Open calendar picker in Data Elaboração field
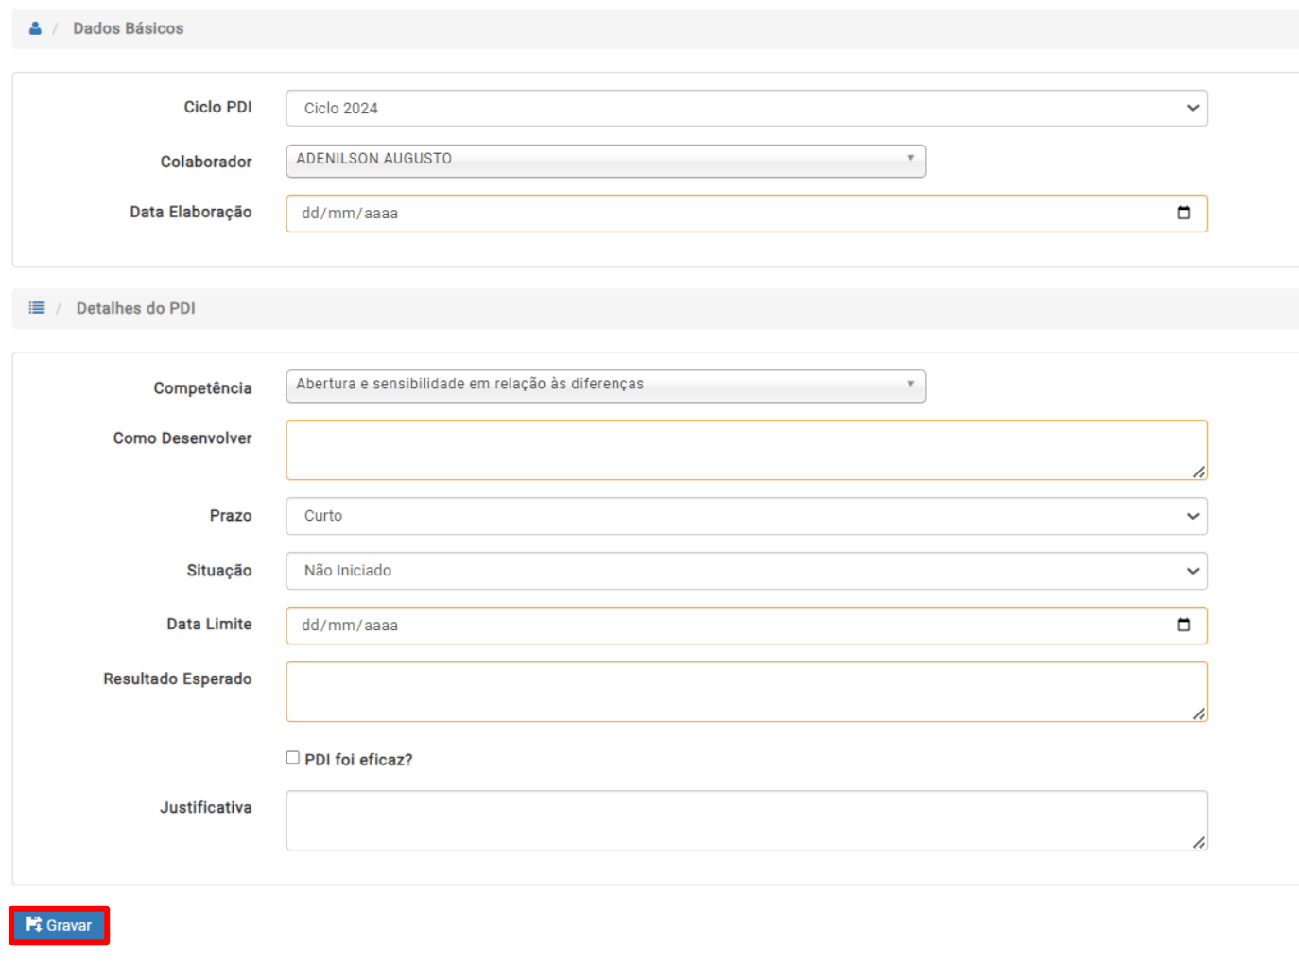1299x962 pixels. 1184,213
